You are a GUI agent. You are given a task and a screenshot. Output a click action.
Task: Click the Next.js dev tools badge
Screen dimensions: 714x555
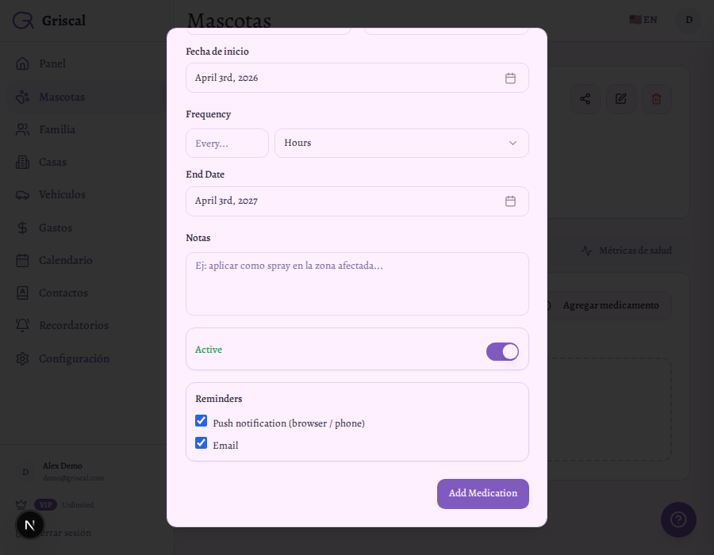click(x=30, y=525)
